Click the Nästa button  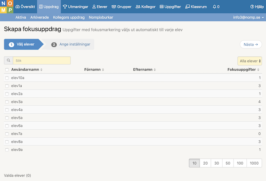pyautogui.click(x=251, y=44)
